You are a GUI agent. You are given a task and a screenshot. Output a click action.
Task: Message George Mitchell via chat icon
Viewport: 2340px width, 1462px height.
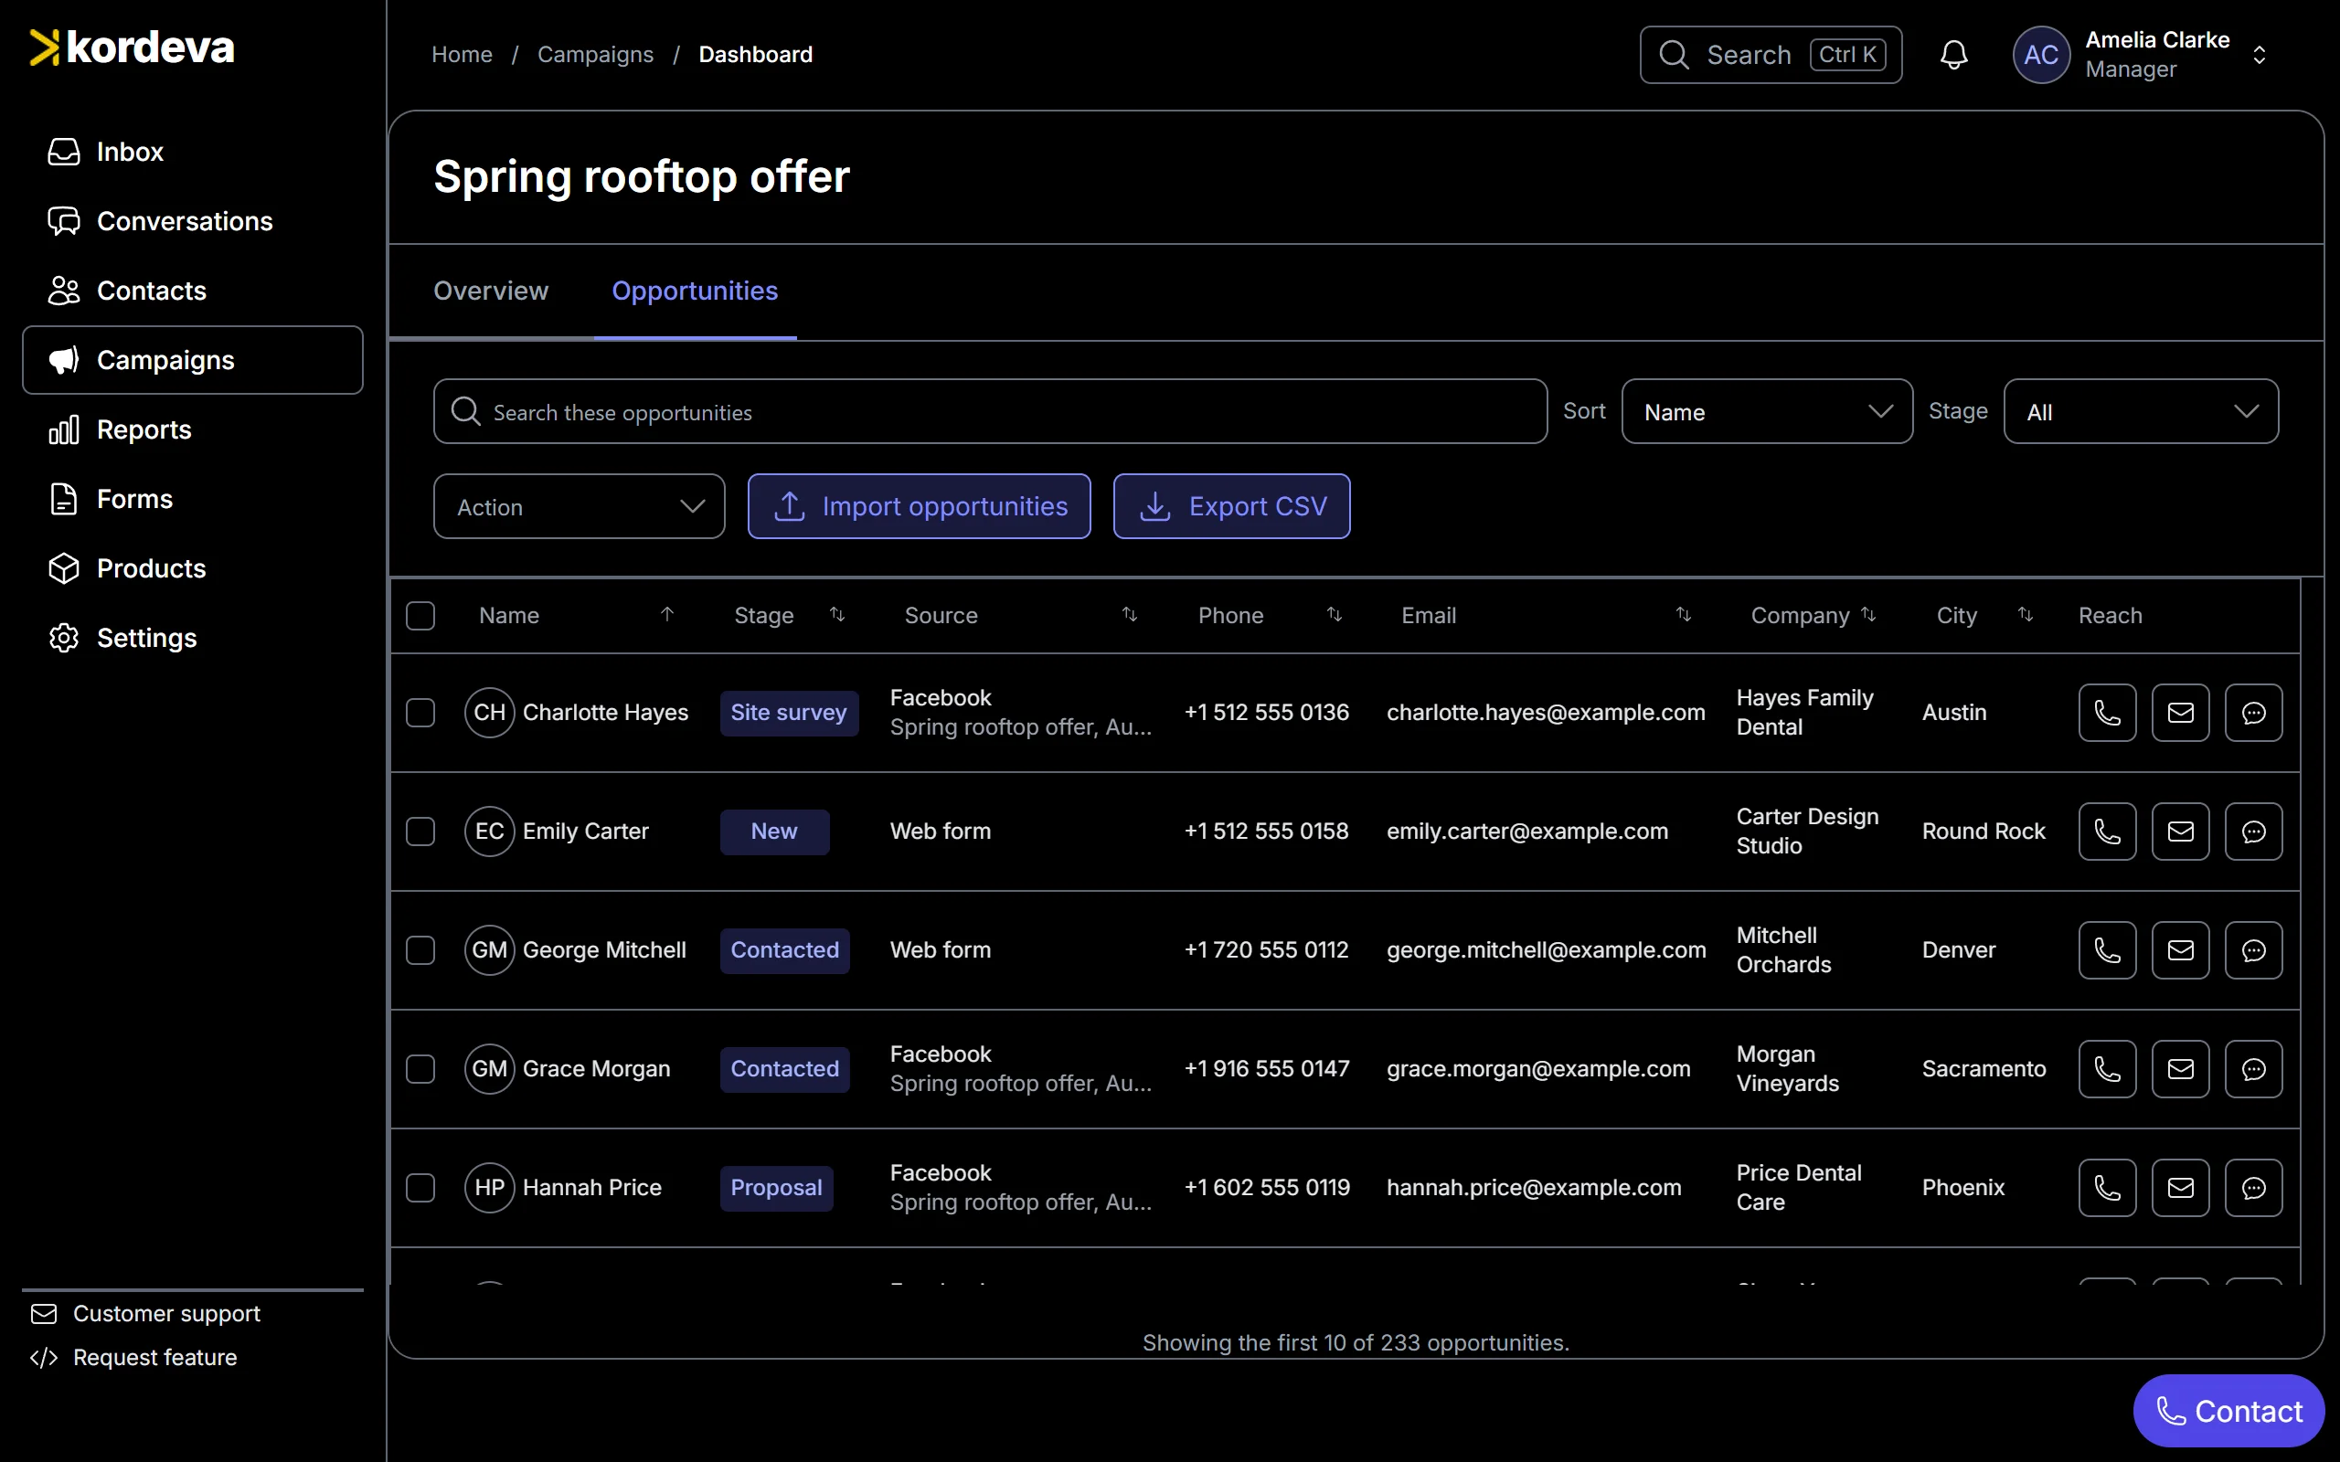pos(2253,950)
